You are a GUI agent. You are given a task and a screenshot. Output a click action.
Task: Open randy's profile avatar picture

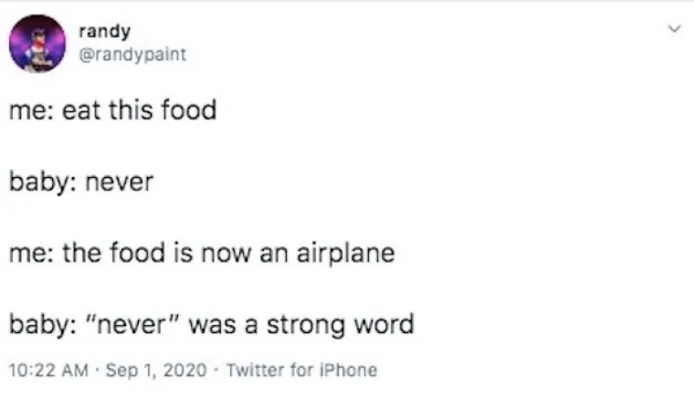[37, 44]
